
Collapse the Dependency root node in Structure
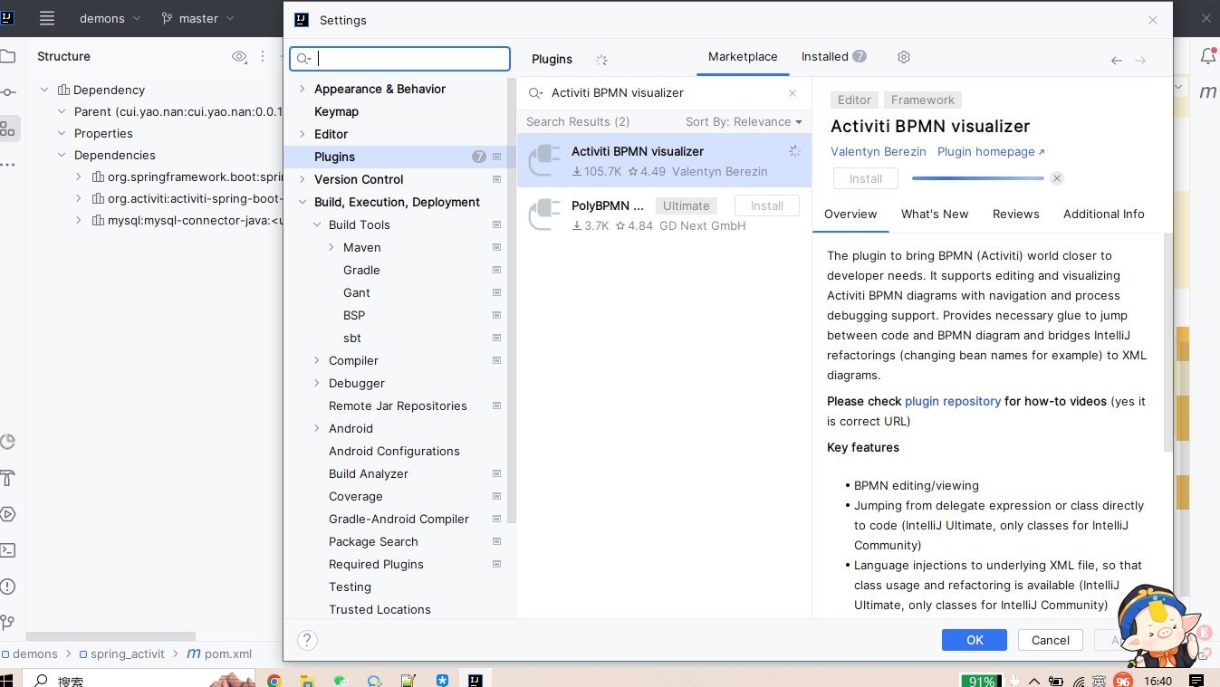click(x=44, y=90)
